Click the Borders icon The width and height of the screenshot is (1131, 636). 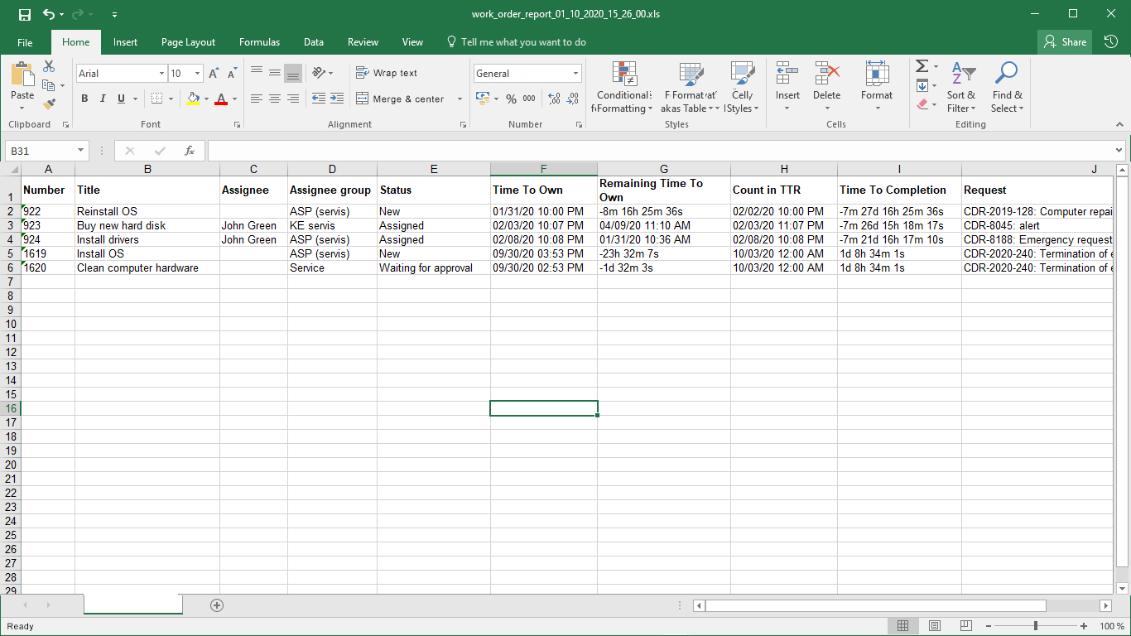click(157, 99)
